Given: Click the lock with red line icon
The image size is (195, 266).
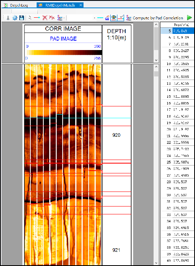Looking at the screenshot, I should (107, 18).
